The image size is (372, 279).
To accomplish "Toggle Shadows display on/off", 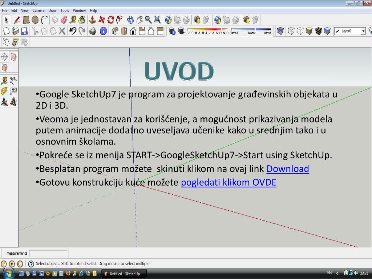I will tap(181, 31).
